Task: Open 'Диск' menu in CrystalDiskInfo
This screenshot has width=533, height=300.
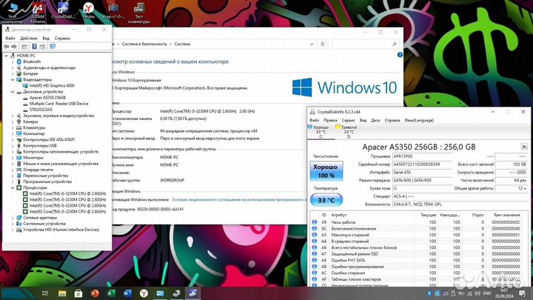Action: click(375, 121)
